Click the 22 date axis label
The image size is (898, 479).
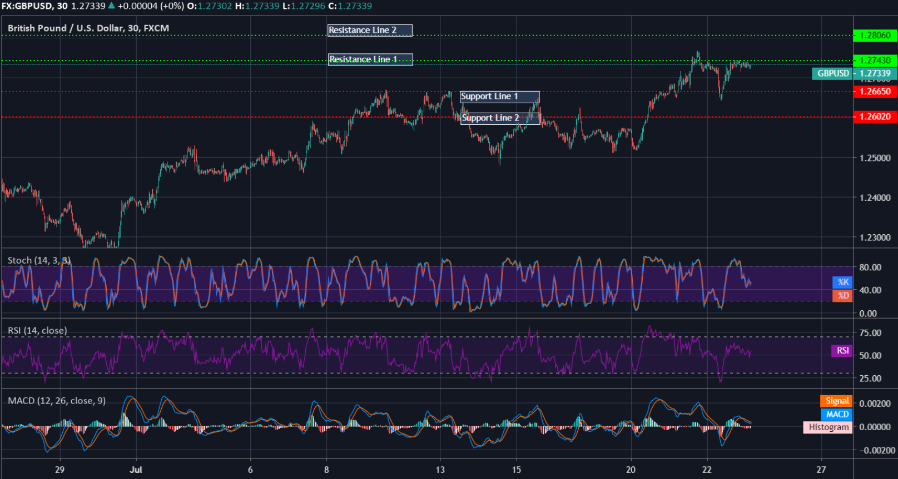point(706,470)
